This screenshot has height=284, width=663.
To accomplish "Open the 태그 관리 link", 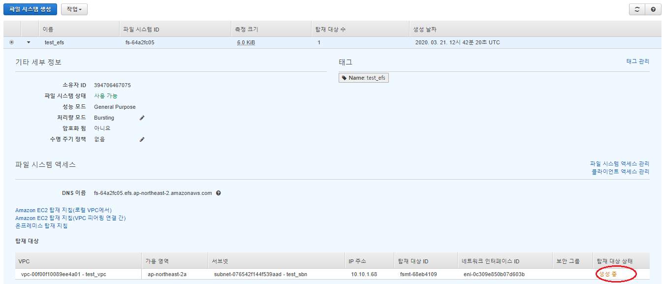I will tap(637, 62).
